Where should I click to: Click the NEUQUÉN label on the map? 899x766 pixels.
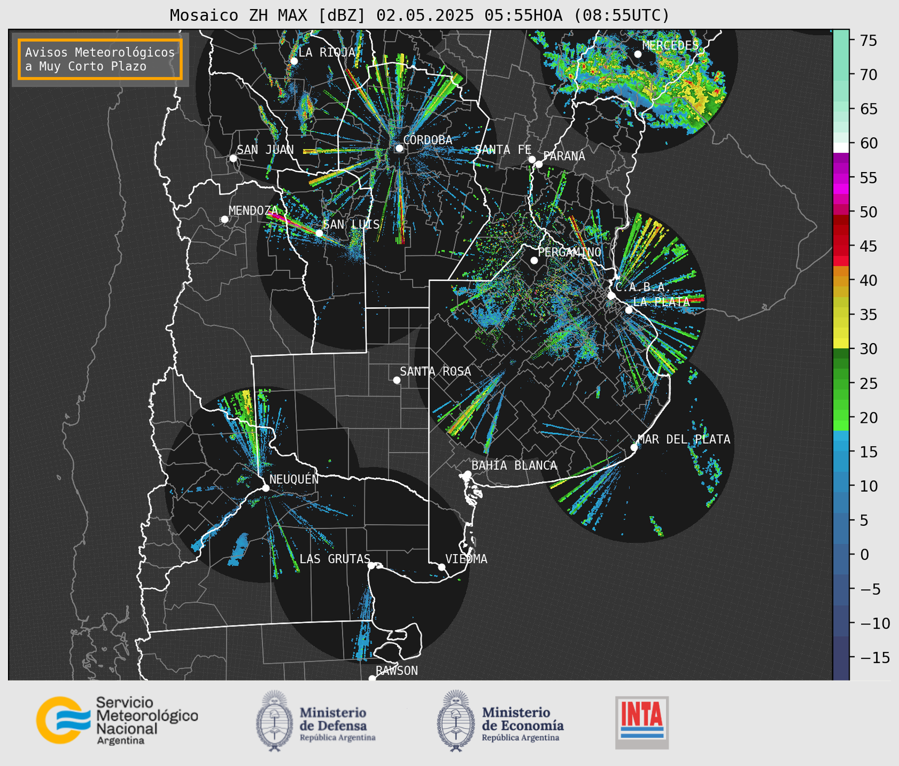point(294,479)
